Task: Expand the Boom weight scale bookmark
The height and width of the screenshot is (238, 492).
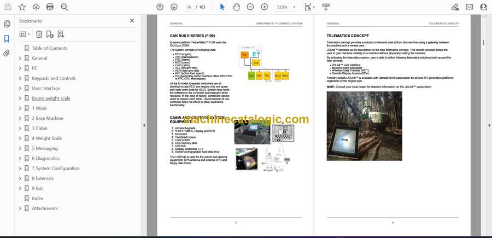Action: coord(20,98)
